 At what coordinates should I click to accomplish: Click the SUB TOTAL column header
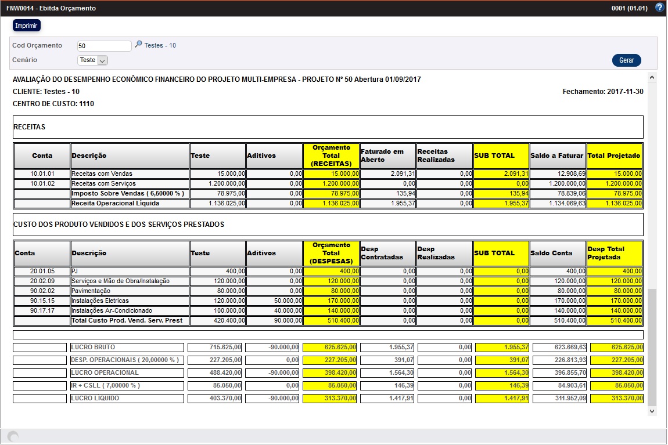500,155
